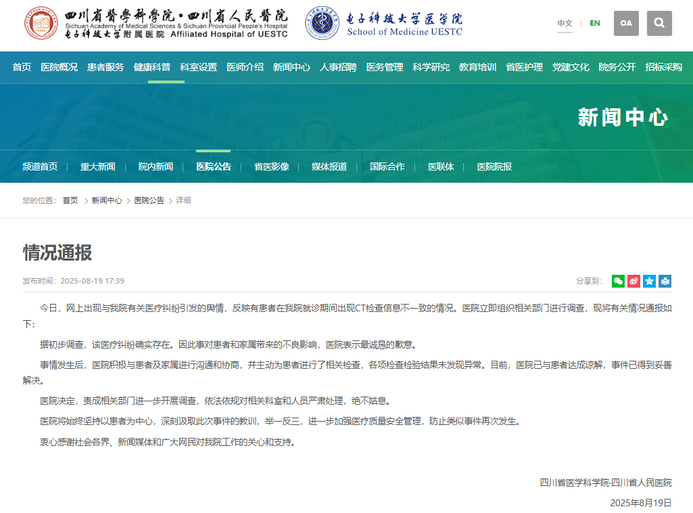
Task: Share article to WeChat
Action: (x=618, y=281)
